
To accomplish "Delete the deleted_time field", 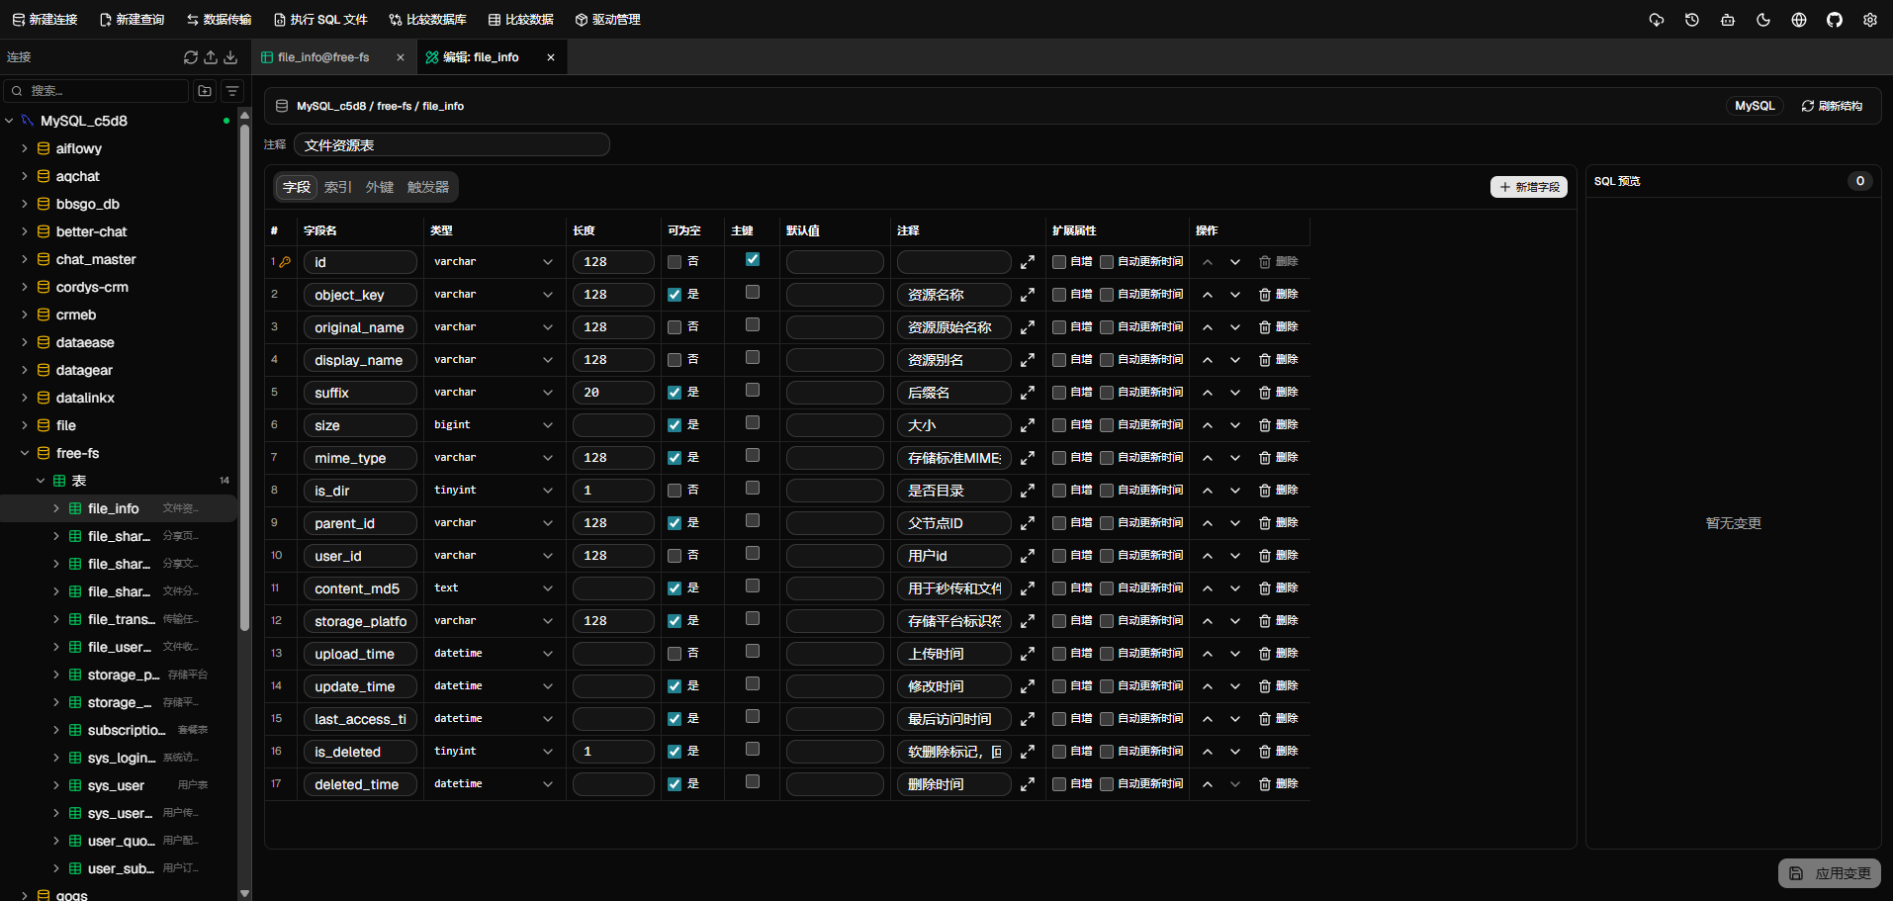I will [1278, 784].
